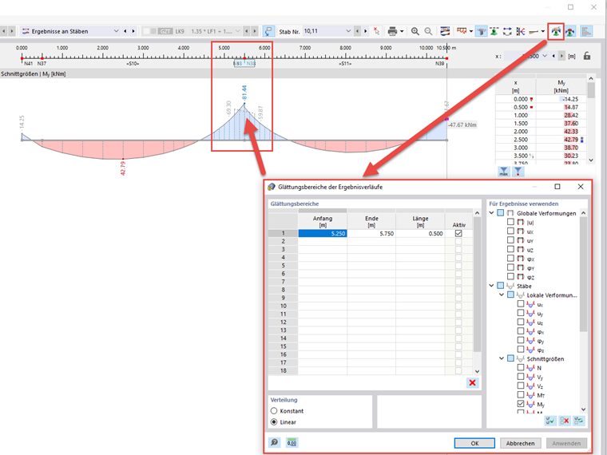Click the delete red X in smoothing table
The height and width of the screenshot is (455, 607).
472,382
